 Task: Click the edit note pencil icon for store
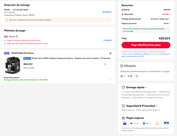[x=110, y=53]
